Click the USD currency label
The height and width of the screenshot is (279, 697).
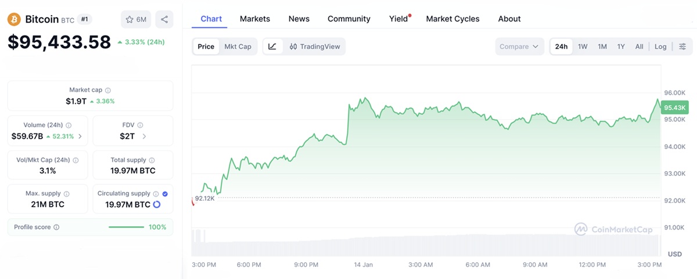coord(675,254)
